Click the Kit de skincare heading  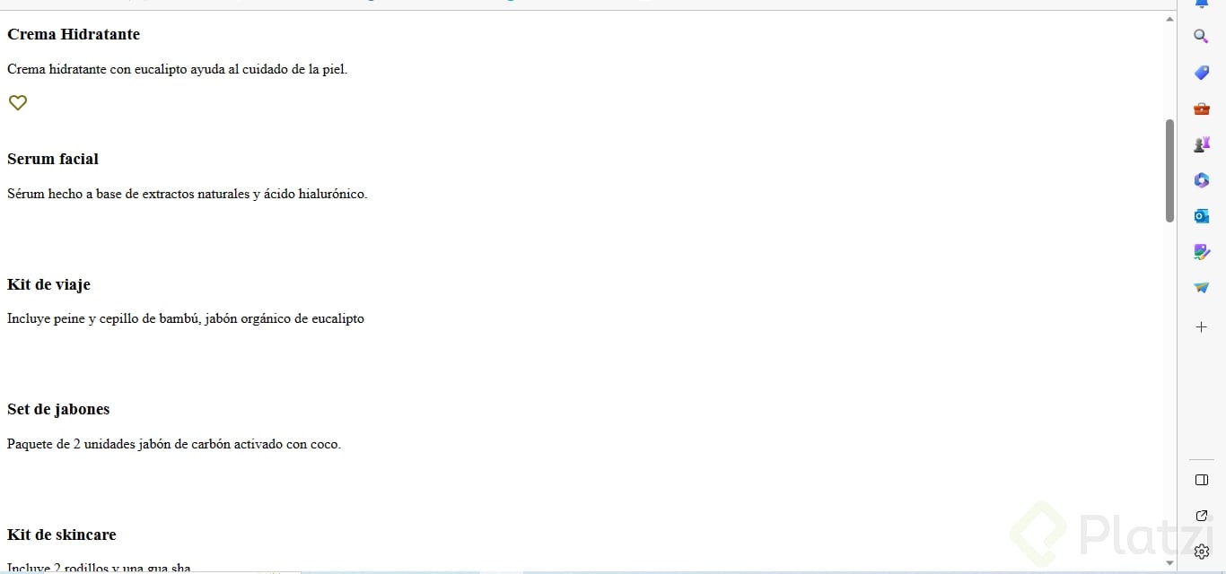(62, 535)
